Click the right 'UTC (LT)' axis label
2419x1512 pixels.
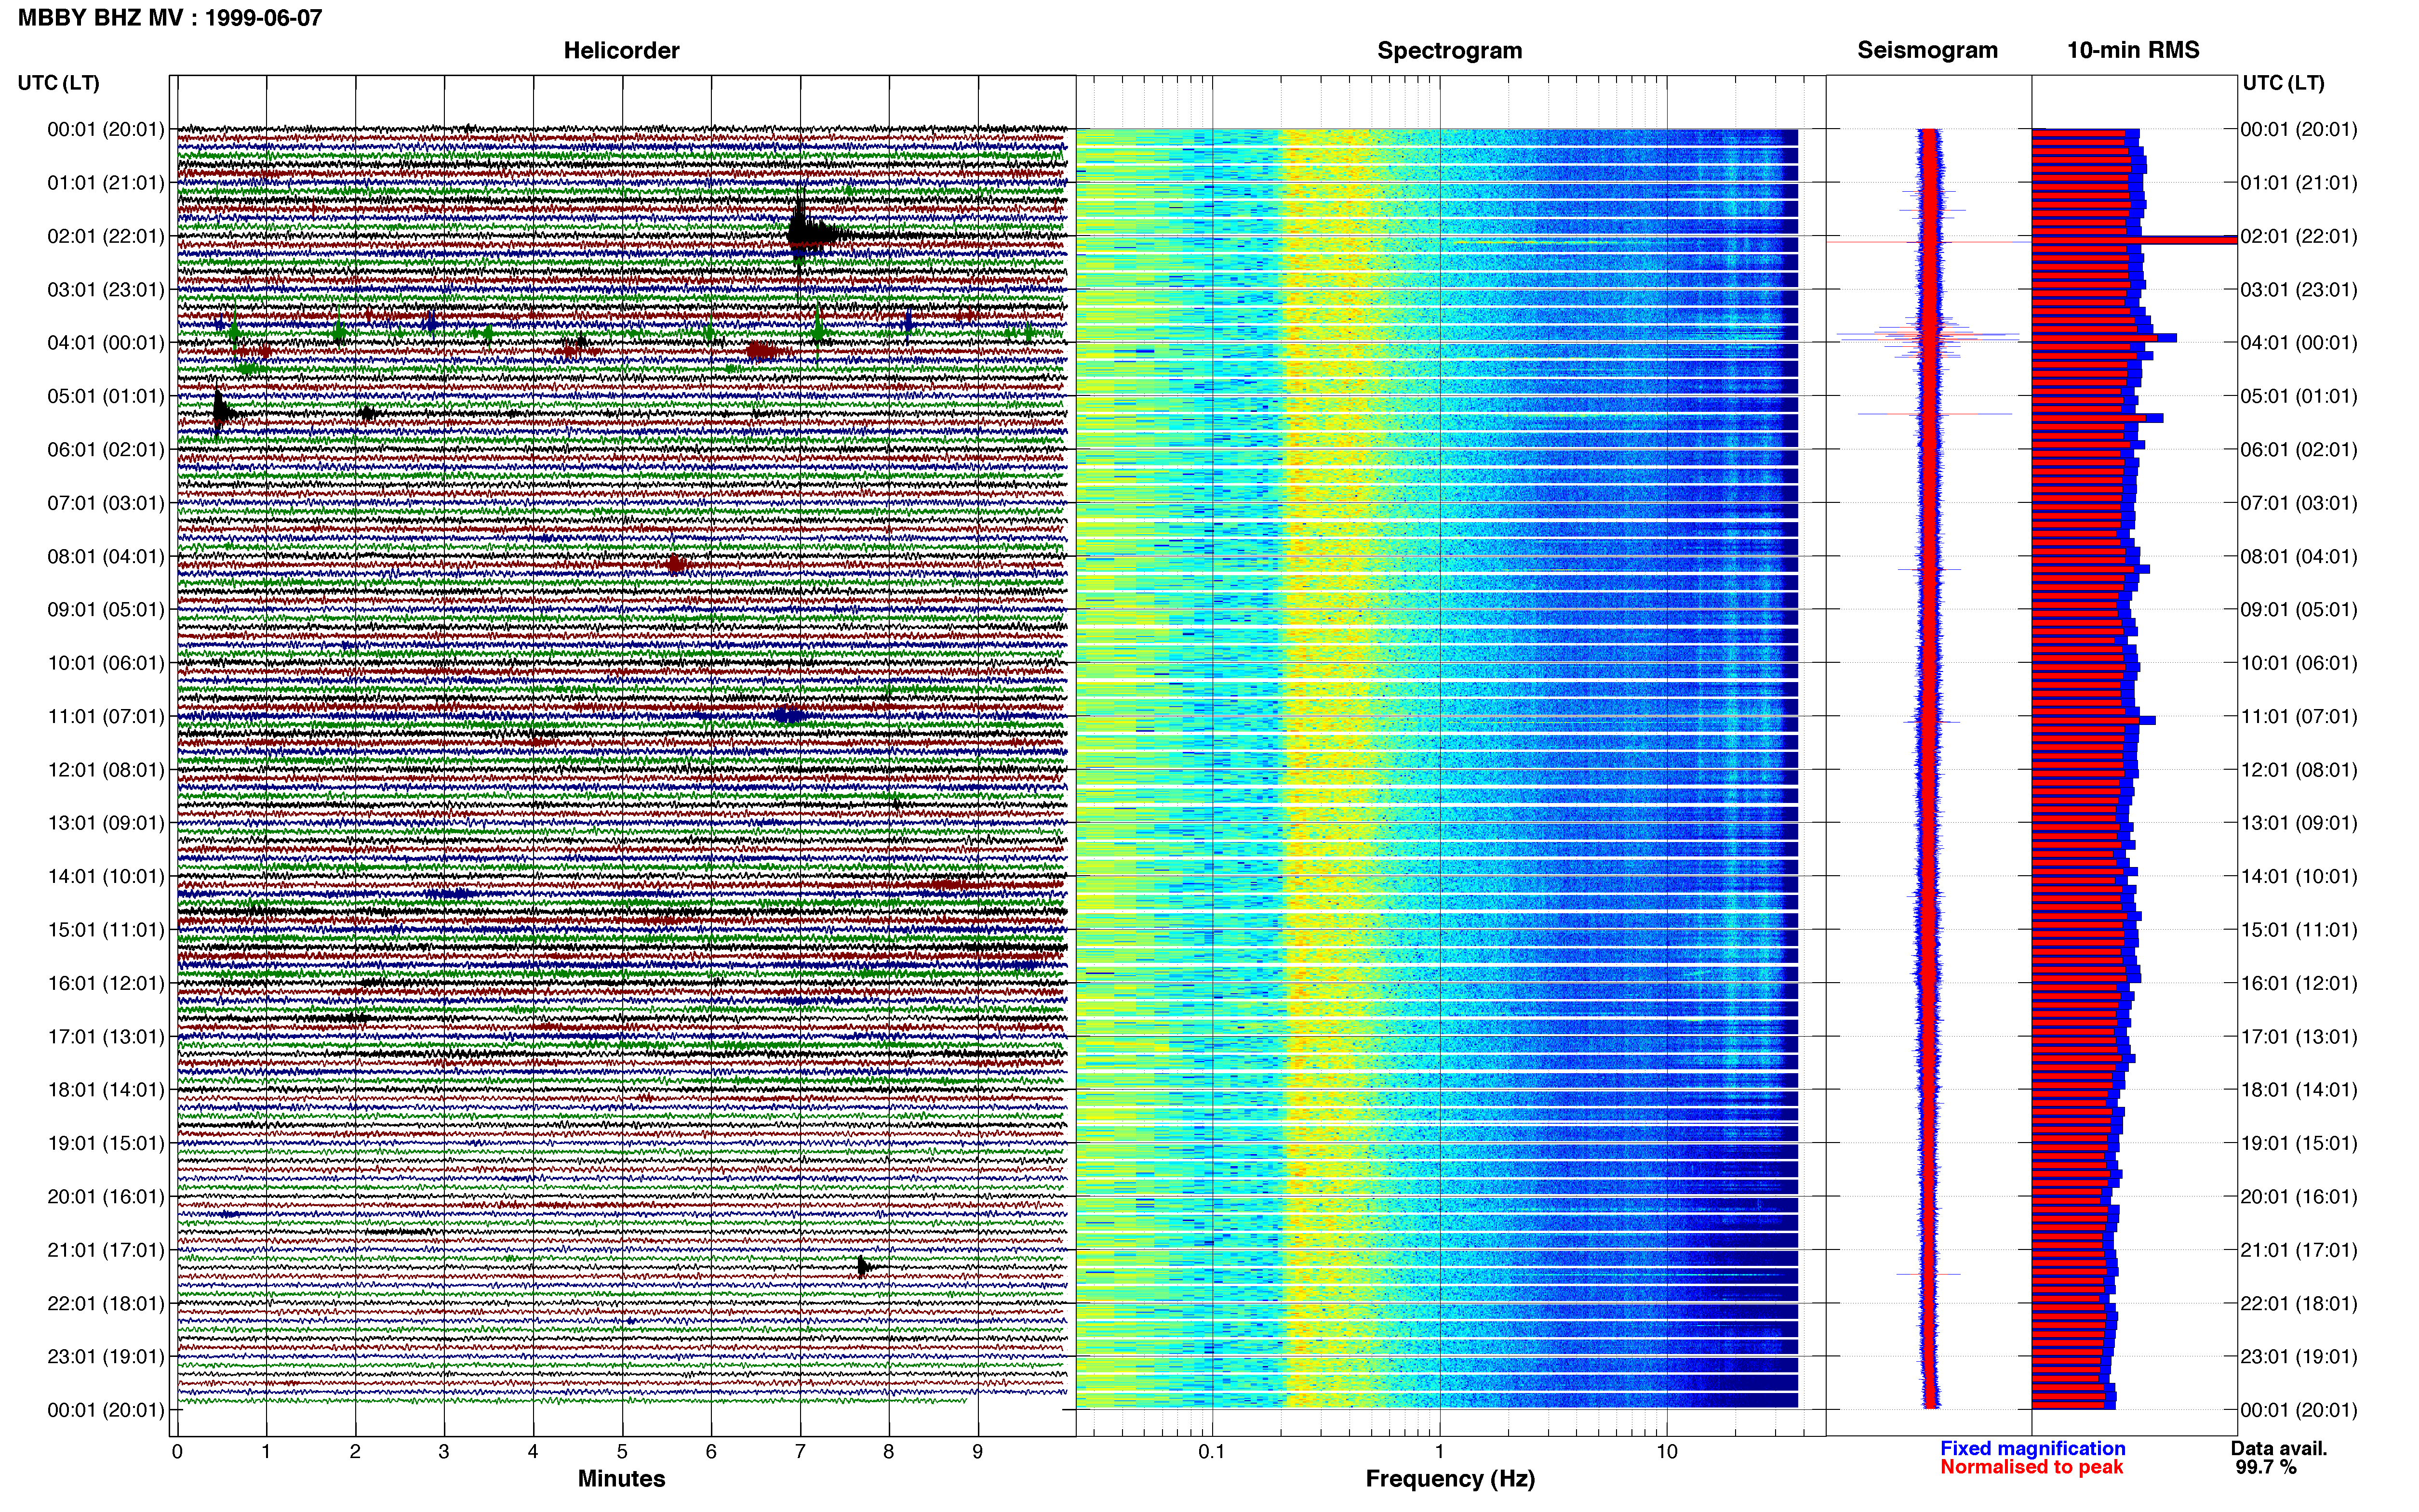click(x=2283, y=83)
